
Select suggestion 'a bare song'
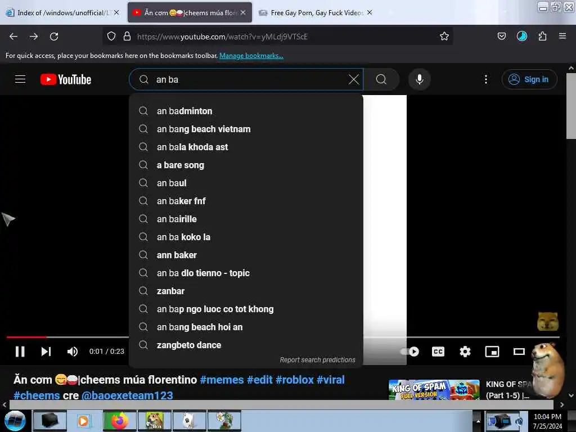coord(246,165)
